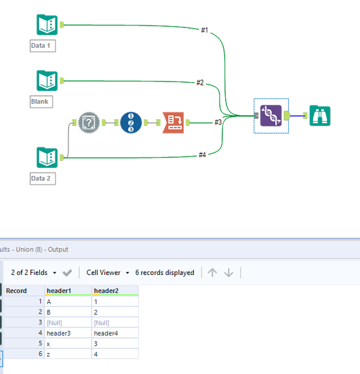Select cell with value x
The image size is (360, 374).
pyautogui.click(x=68, y=344)
